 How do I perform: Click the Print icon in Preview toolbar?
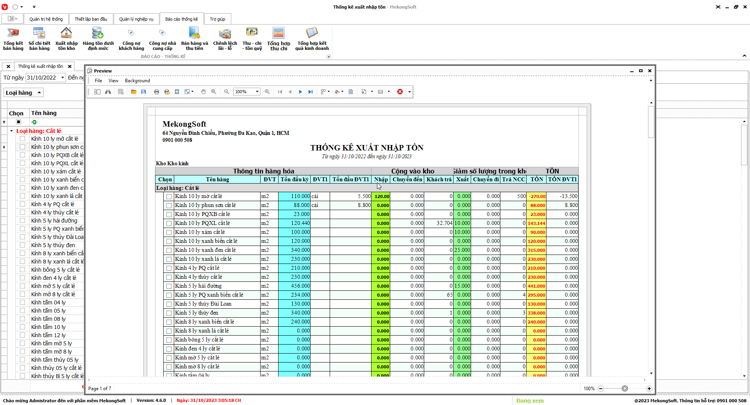(157, 92)
